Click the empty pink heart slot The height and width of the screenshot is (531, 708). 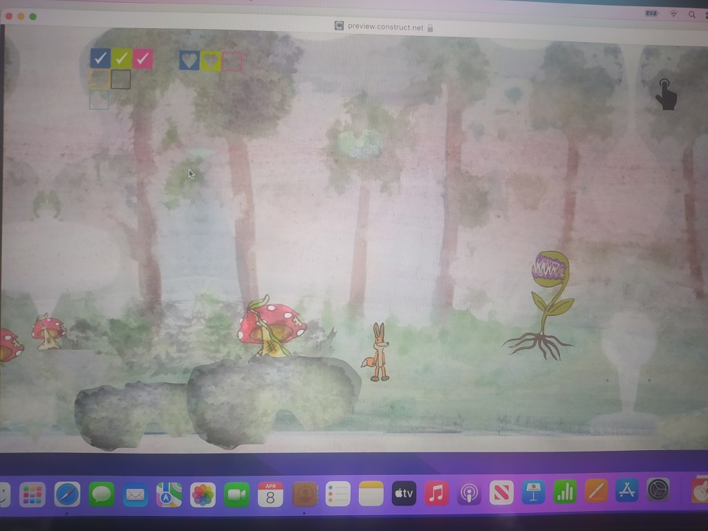pyautogui.click(x=232, y=62)
